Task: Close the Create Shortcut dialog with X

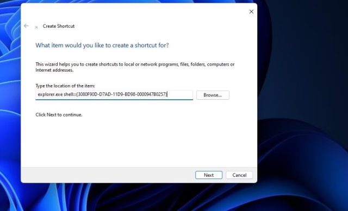Action: click(x=251, y=11)
